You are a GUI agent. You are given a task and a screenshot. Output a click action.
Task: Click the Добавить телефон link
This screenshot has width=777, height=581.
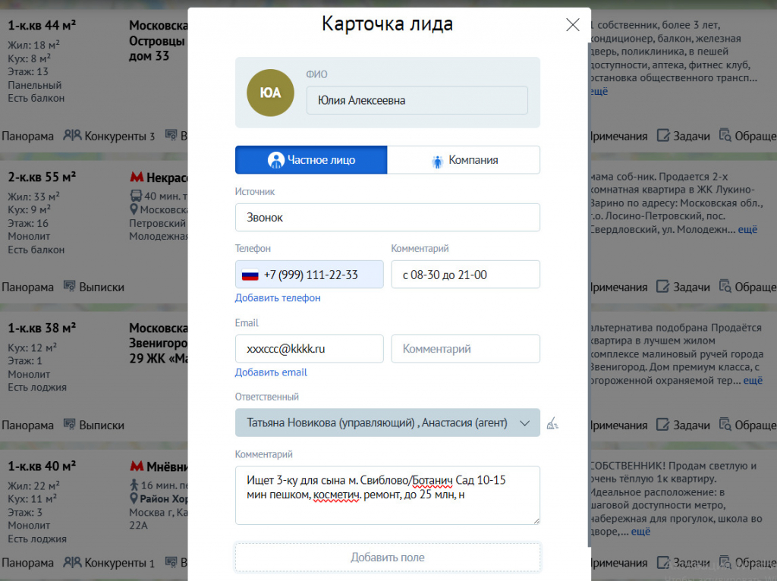point(278,297)
